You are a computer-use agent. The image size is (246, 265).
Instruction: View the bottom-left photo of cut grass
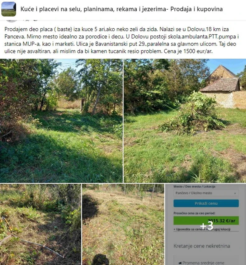click(x=40, y=224)
